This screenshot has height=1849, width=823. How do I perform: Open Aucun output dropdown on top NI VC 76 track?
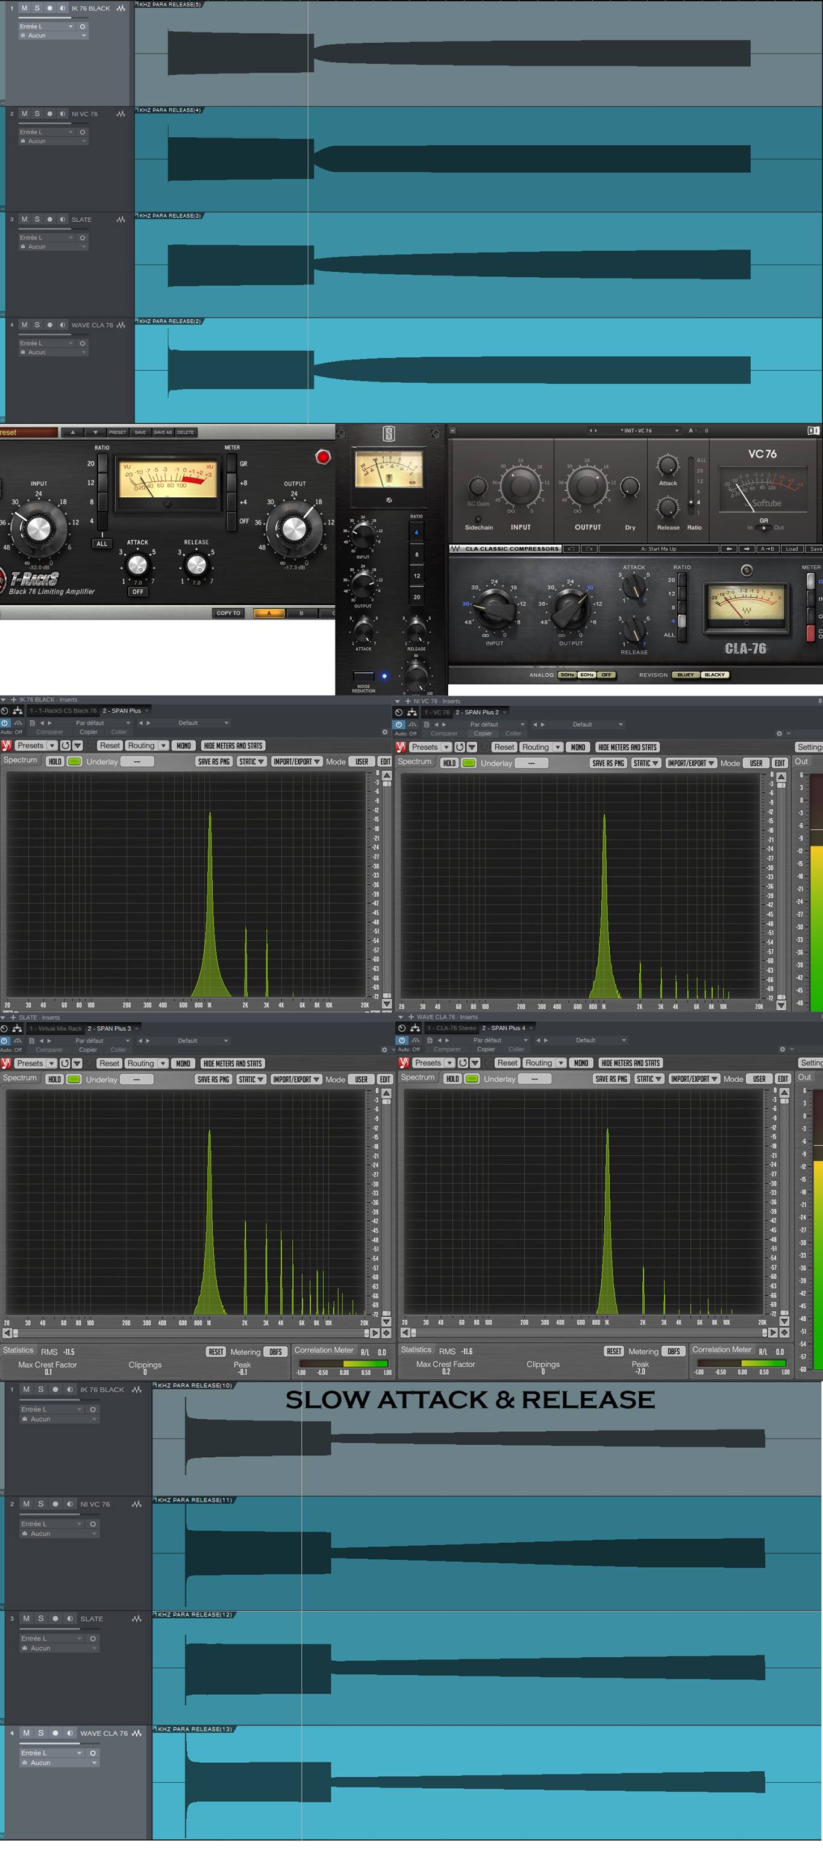(x=53, y=140)
